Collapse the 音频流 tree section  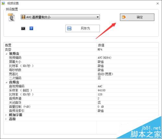tap(6, 82)
